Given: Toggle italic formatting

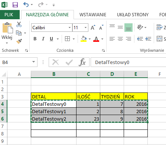Looking at the screenshot, I should point(43,39).
